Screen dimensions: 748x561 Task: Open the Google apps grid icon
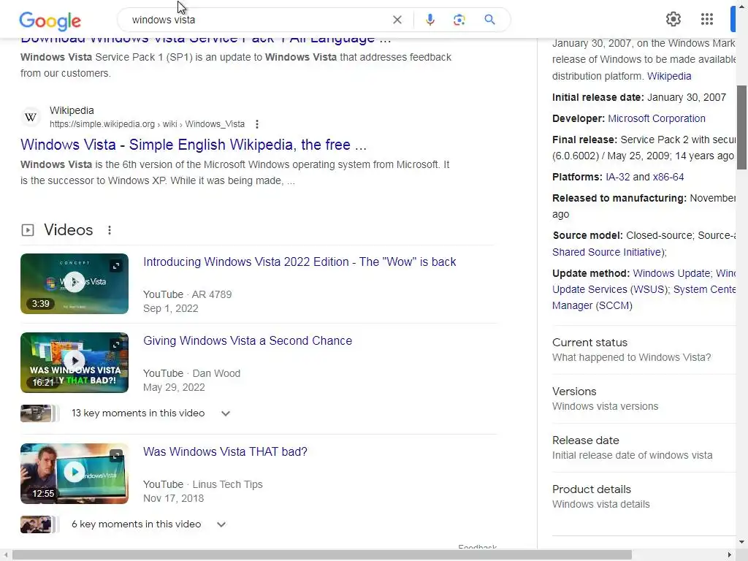pyautogui.click(x=707, y=19)
